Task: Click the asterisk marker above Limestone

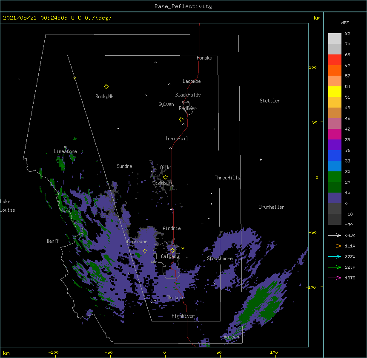Action: coord(65,147)
